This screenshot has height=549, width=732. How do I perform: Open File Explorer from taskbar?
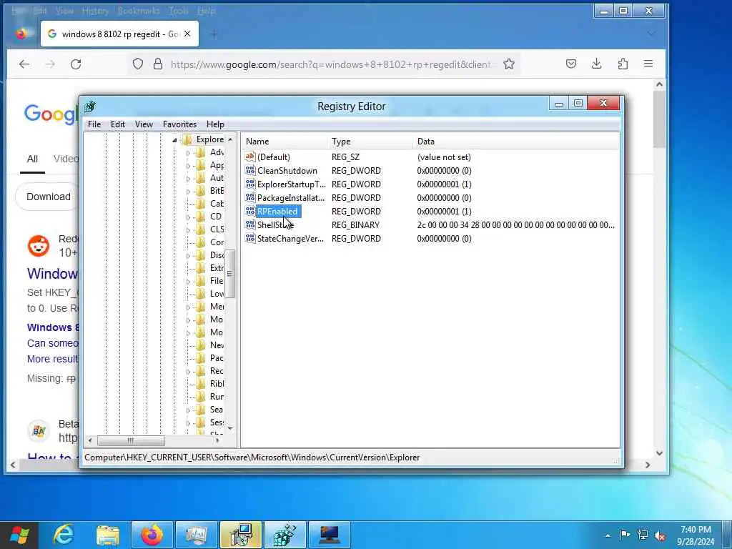pyautogui.click(x=108, y=535)
